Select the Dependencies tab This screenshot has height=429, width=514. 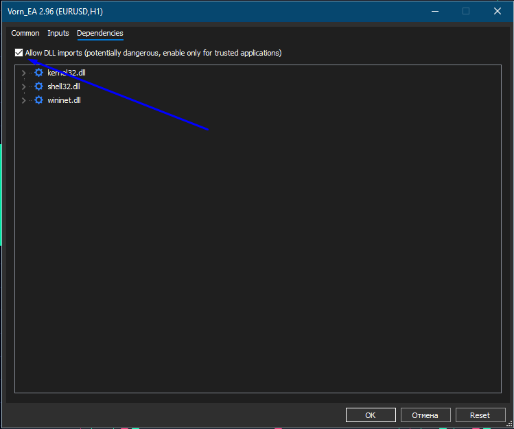click(100, 33)
